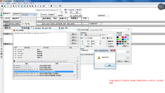Open the 帮助(H) menu
This screenshot has height=93, width=165.
pyautogui.click(x=32, y=3)
